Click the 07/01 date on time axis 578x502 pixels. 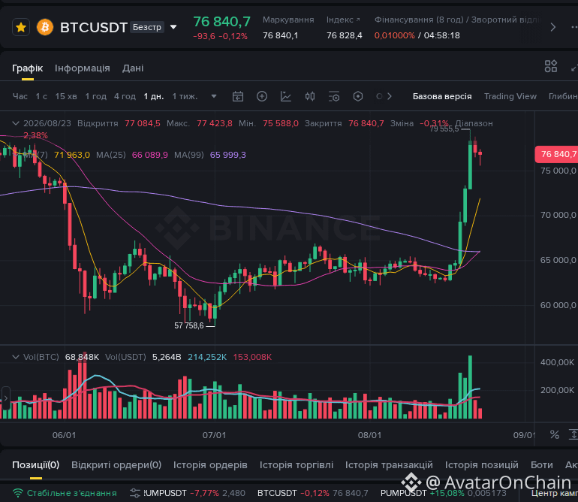(x=214, y=435)
